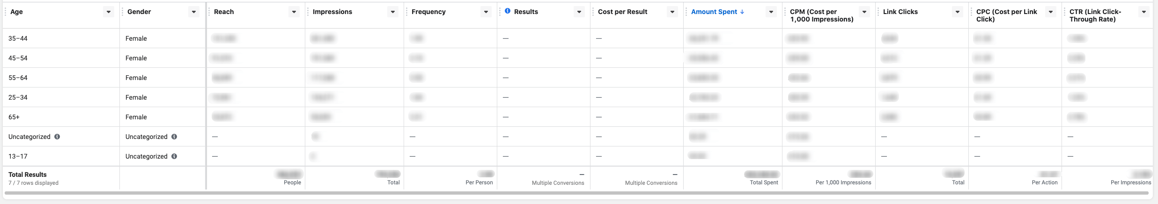The image size is (1158, 204).
Task: Select the 35–44 Female row
Action: [578, 38]
